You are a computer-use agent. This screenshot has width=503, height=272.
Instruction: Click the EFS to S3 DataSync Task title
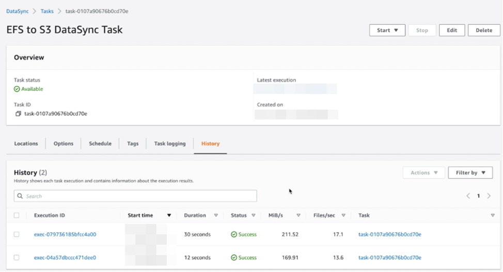click(x=65, y=30)
